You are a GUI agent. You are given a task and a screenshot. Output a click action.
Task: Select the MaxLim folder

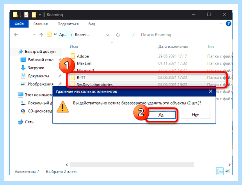coord(84,63)
